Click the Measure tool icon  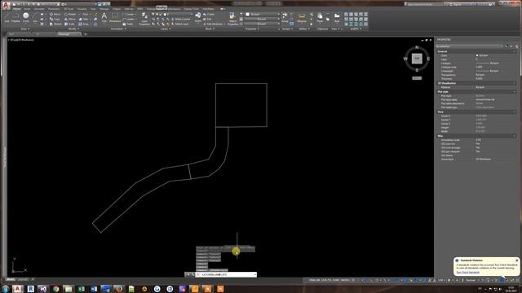point(302,17)
